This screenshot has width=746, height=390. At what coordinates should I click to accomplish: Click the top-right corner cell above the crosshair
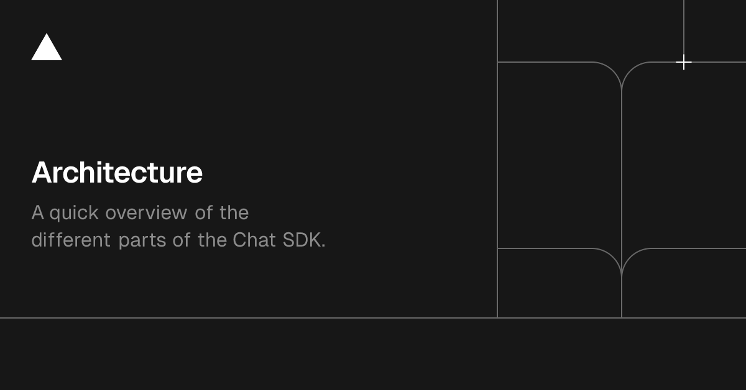(715, 31)
